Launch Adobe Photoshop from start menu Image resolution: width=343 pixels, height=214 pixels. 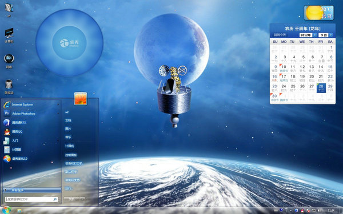click(31, 114)
